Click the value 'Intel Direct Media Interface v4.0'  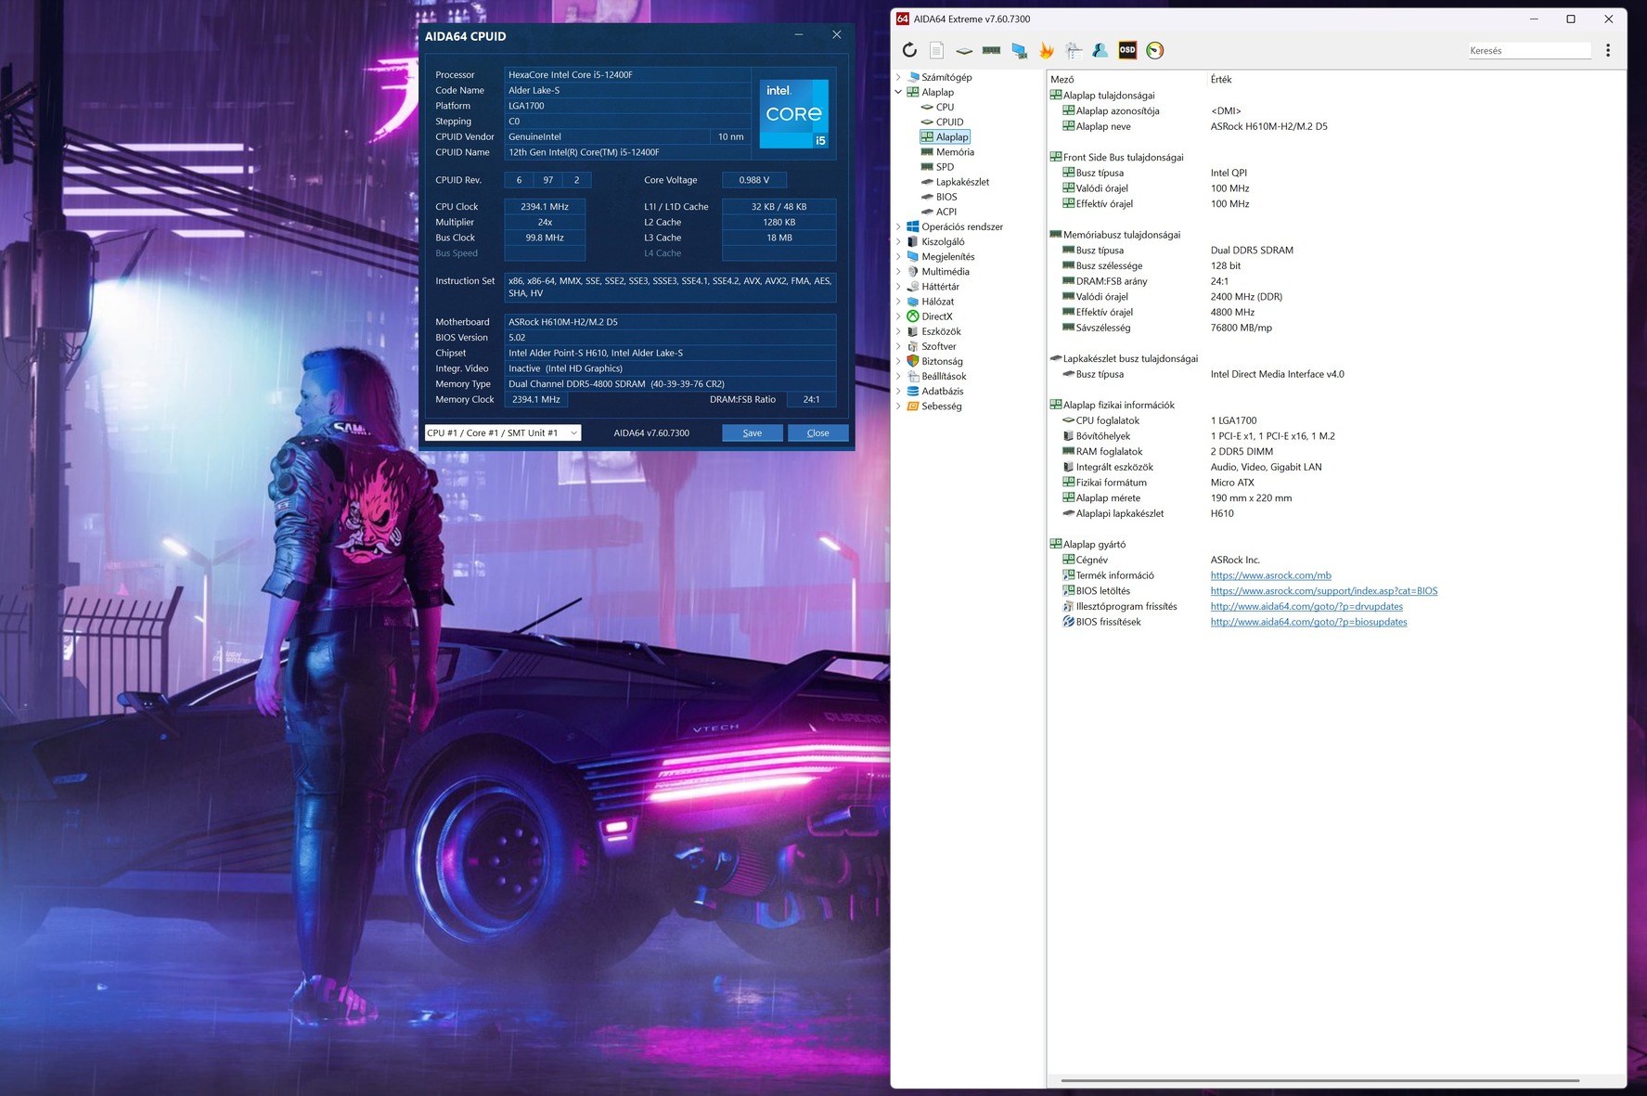click(1277, 374)
